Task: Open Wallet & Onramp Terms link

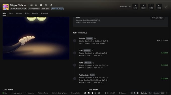Action: pyautogui.click(x=60, y=93)
